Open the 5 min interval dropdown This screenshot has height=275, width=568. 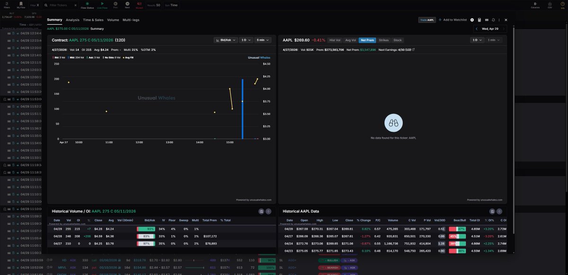262,40
